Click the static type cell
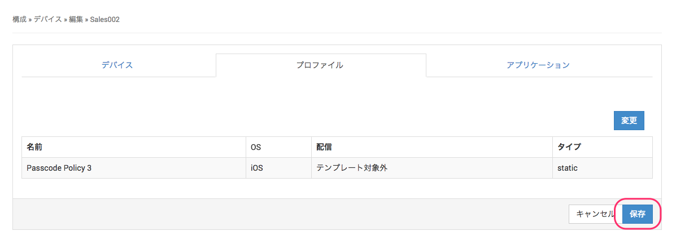Screen dimensions: 676x244 (x=567, y=168)
